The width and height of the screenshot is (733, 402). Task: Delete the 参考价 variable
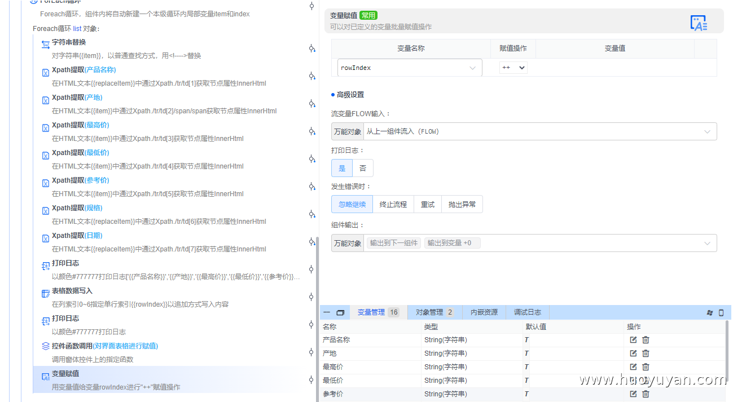(x=646, y=394)
